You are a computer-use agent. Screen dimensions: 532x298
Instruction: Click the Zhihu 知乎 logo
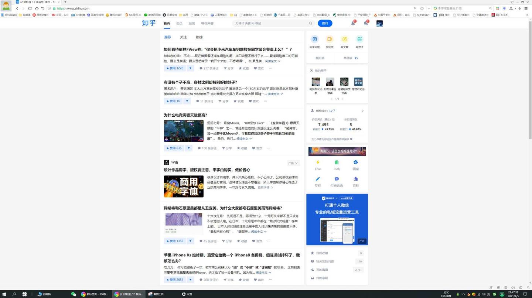tap(149, 23)
